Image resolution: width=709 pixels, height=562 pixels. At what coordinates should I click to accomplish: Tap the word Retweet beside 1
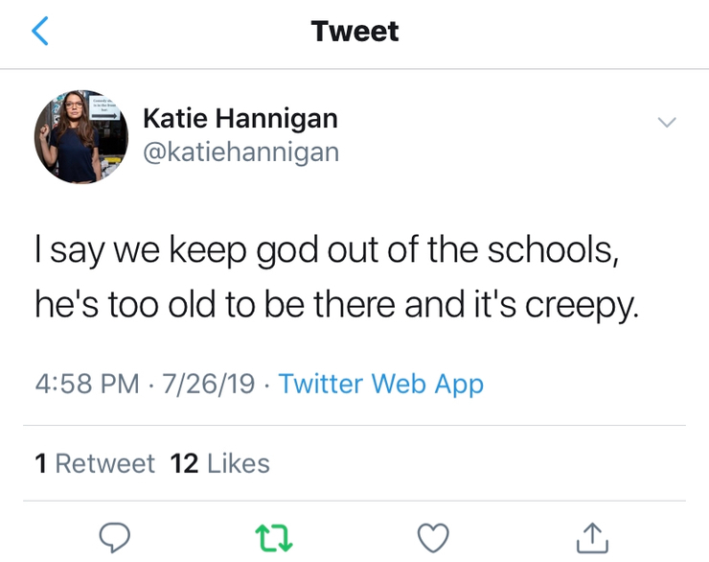(x=104, y=463)
